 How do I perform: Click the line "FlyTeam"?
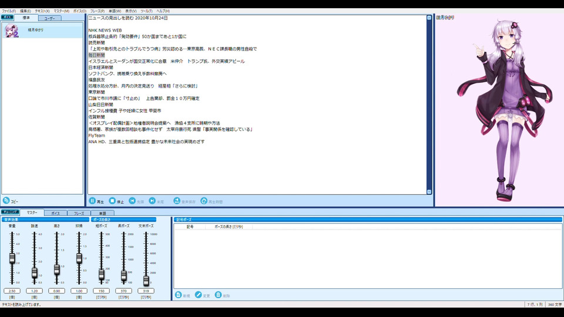(x=97, y=136)
